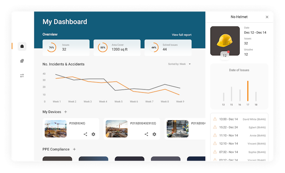Add a new device with plus icon

point(66,112)
